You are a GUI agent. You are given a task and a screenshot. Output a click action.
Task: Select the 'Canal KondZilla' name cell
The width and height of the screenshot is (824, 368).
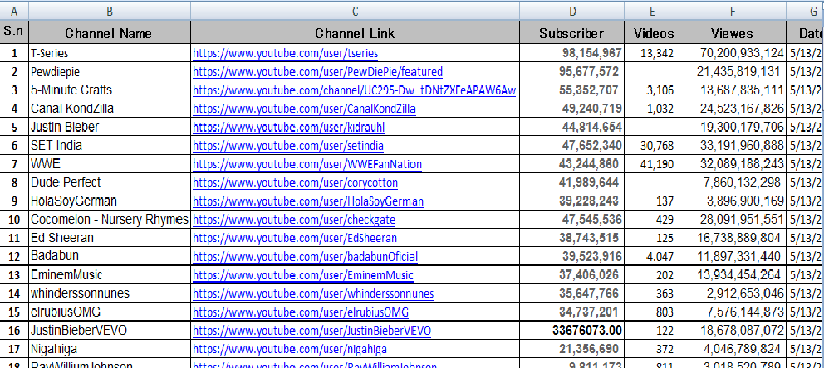point(110,109)
